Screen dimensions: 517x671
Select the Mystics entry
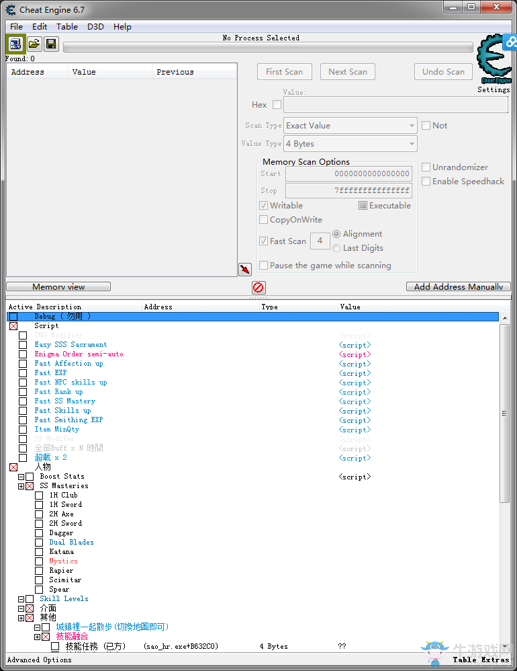coord(63,561)
